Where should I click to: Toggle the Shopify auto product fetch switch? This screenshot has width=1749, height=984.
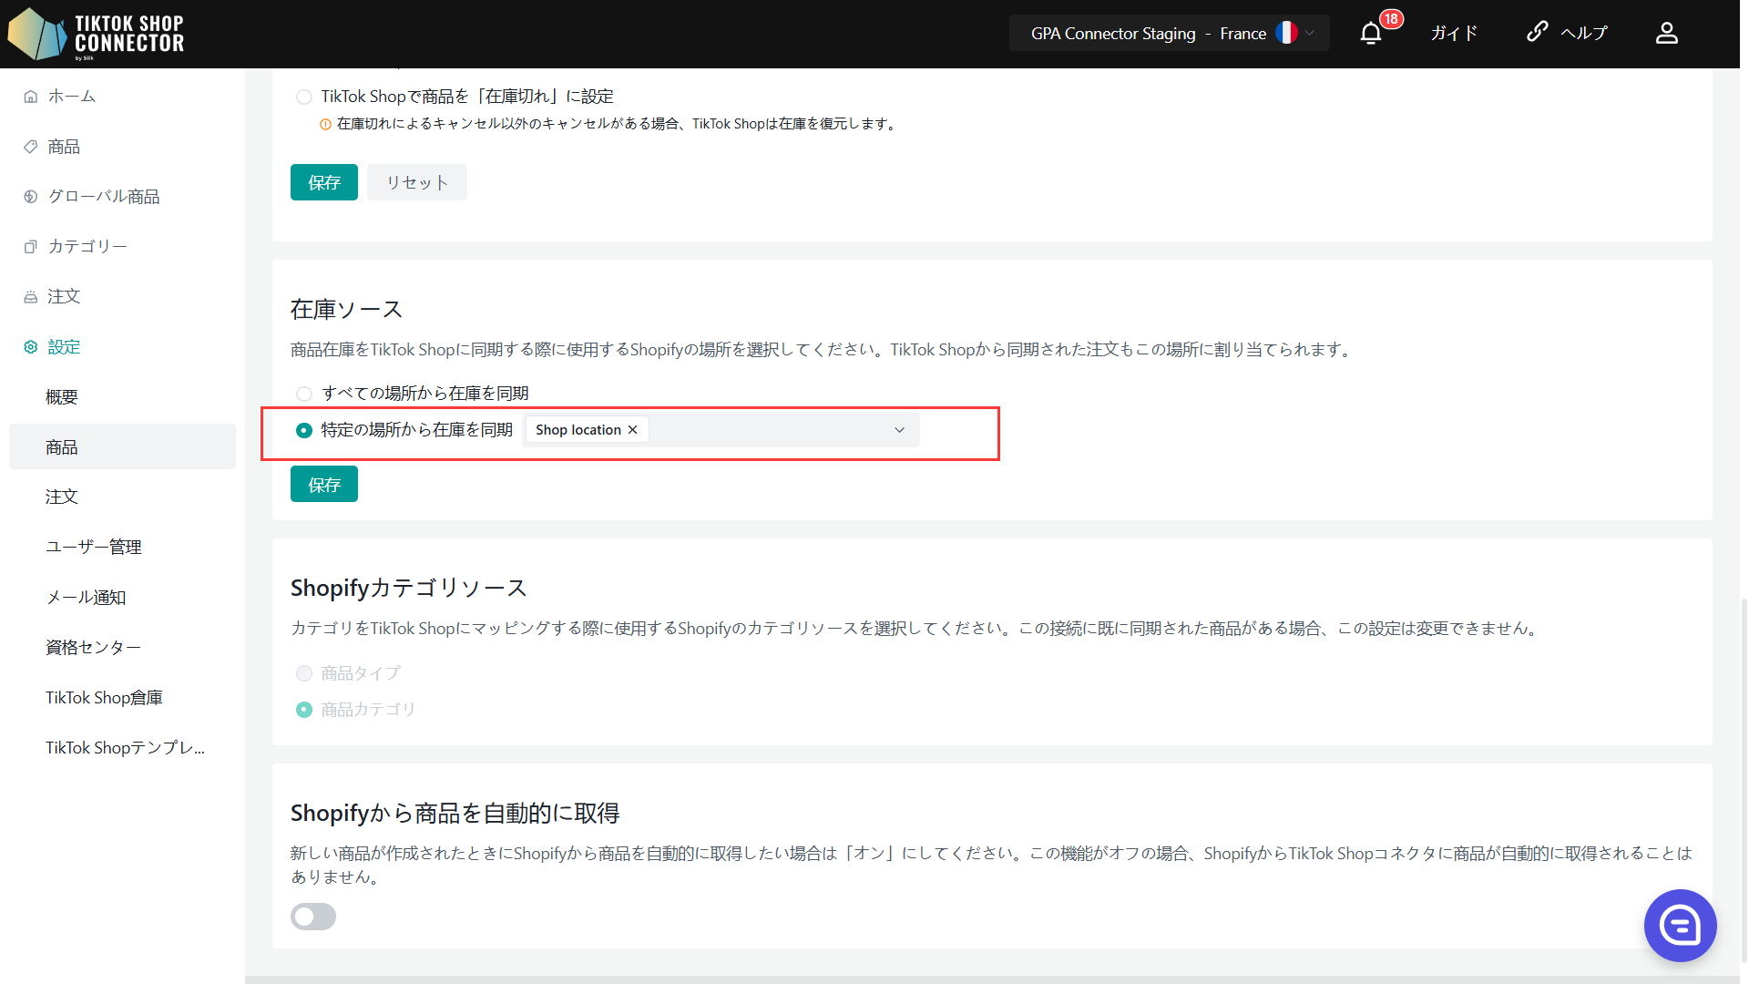(313, 917)
